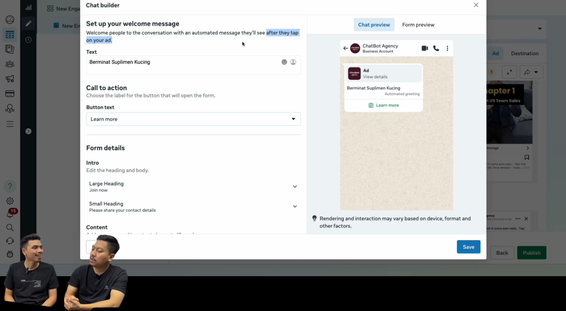The height and width of the screenshot is (311, 566).
Task: Expand ad preview fullscreen icon
Action: point(509,72)
